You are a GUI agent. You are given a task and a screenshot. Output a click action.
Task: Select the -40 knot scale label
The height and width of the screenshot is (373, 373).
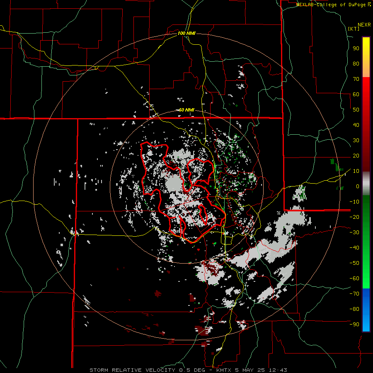[354, 248]
